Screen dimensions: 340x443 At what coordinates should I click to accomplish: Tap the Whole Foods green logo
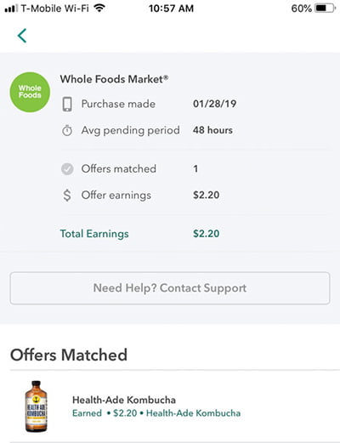[30, 92]
